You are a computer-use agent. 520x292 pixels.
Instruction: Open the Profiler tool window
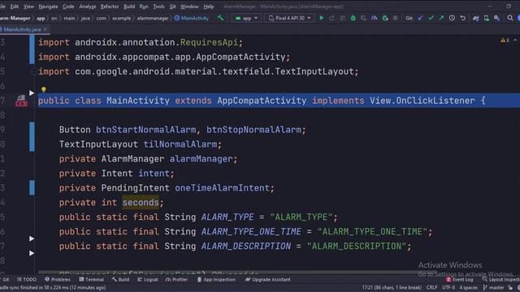pyautogui.click(x=177, y=279)
